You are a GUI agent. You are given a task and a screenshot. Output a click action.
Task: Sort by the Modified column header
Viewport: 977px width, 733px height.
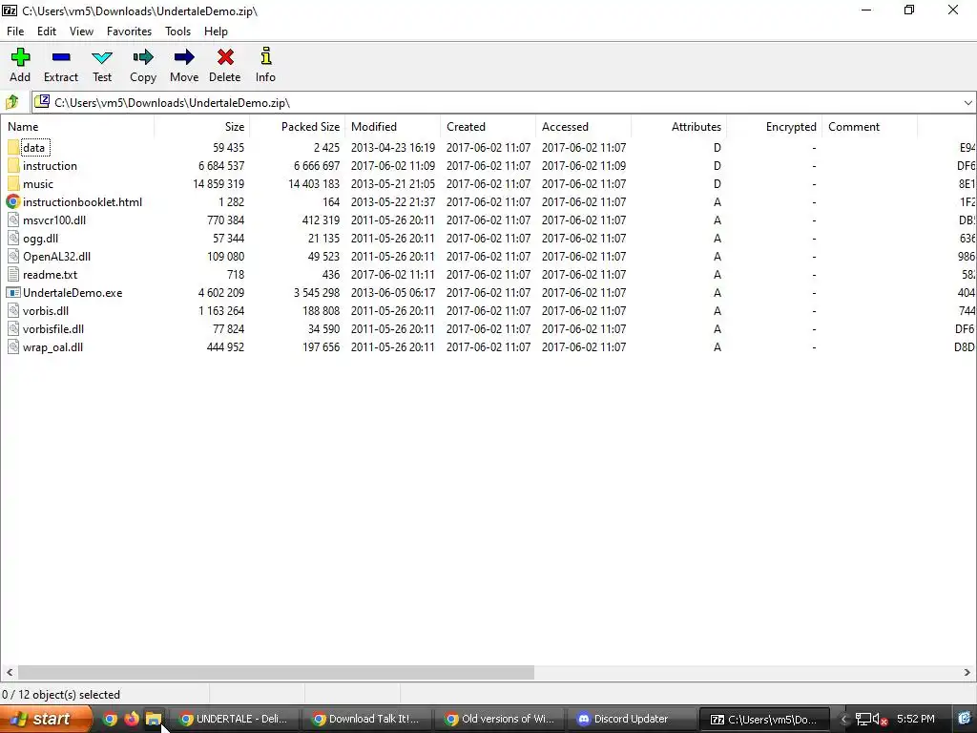click(x=392, y=127)
